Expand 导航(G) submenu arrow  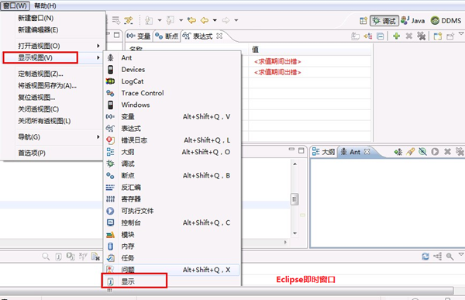coord(98,136)
